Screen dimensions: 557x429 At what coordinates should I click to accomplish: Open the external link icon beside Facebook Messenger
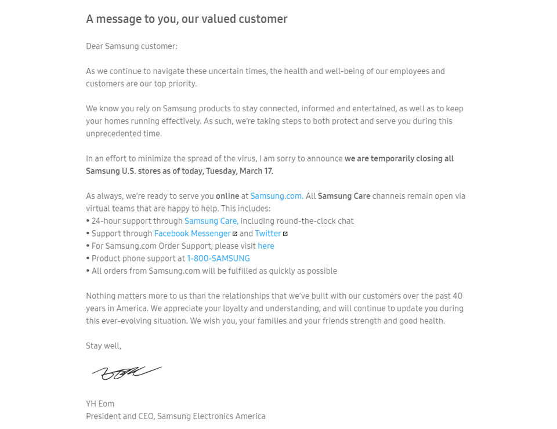(x=235, y=234)
